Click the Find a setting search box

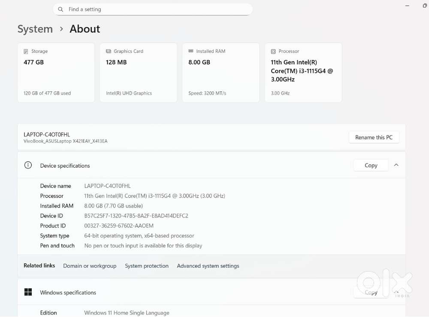(153, 9)
